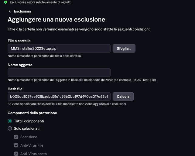The width and height of the screenshot is (195, 156).
Task: Click the File o cartella label
Action: (x=19, y=41)
